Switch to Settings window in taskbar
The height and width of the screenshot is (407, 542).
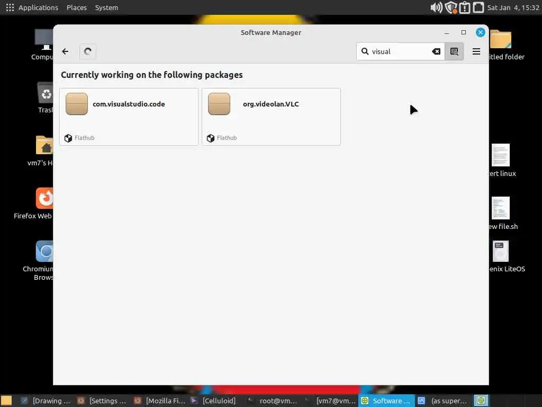[x=102, y=401]
